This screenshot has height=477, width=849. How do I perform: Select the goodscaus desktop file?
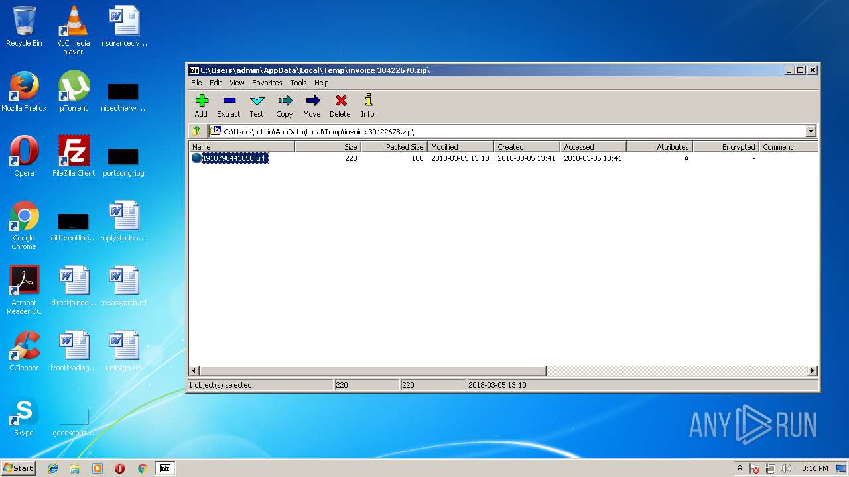click(x=73, y=423)
